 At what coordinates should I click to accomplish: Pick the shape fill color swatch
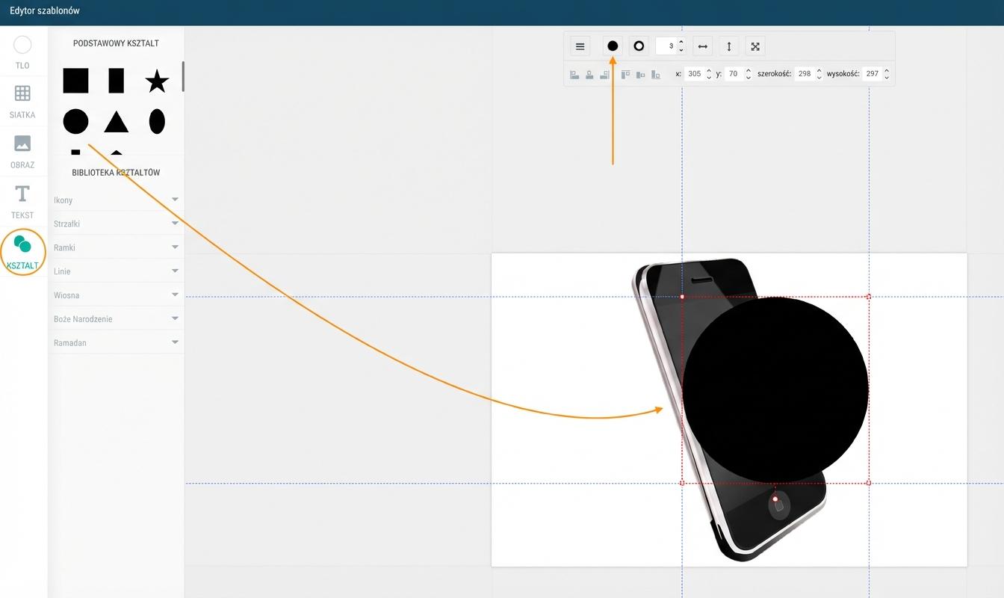(x=613, y=46)
